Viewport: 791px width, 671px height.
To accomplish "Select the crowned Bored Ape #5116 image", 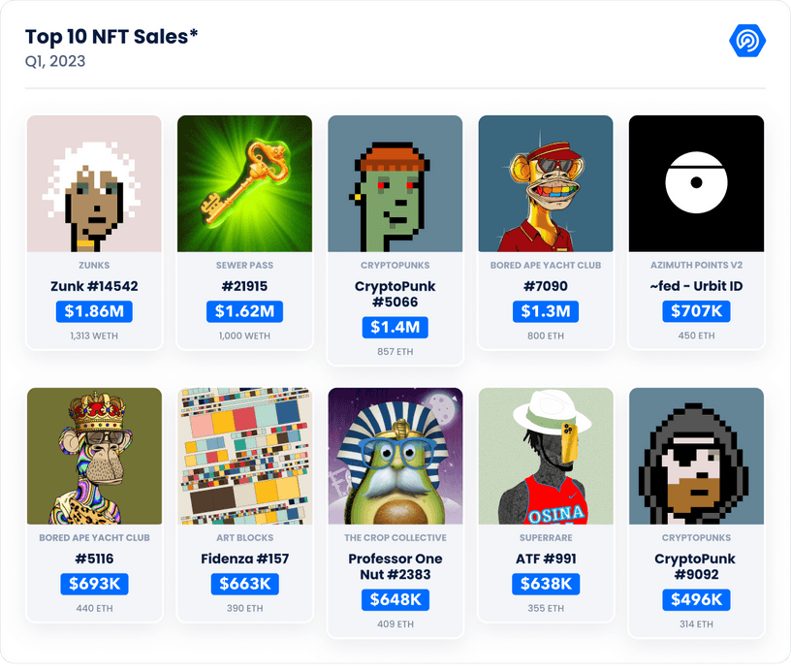I will tap(94, 456).
